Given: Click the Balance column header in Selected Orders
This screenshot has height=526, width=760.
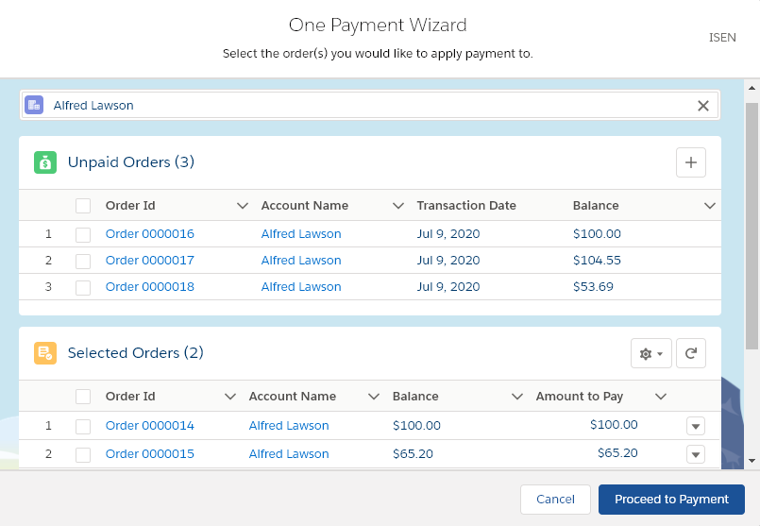Looking at the screenshot, I should (415, 397).
